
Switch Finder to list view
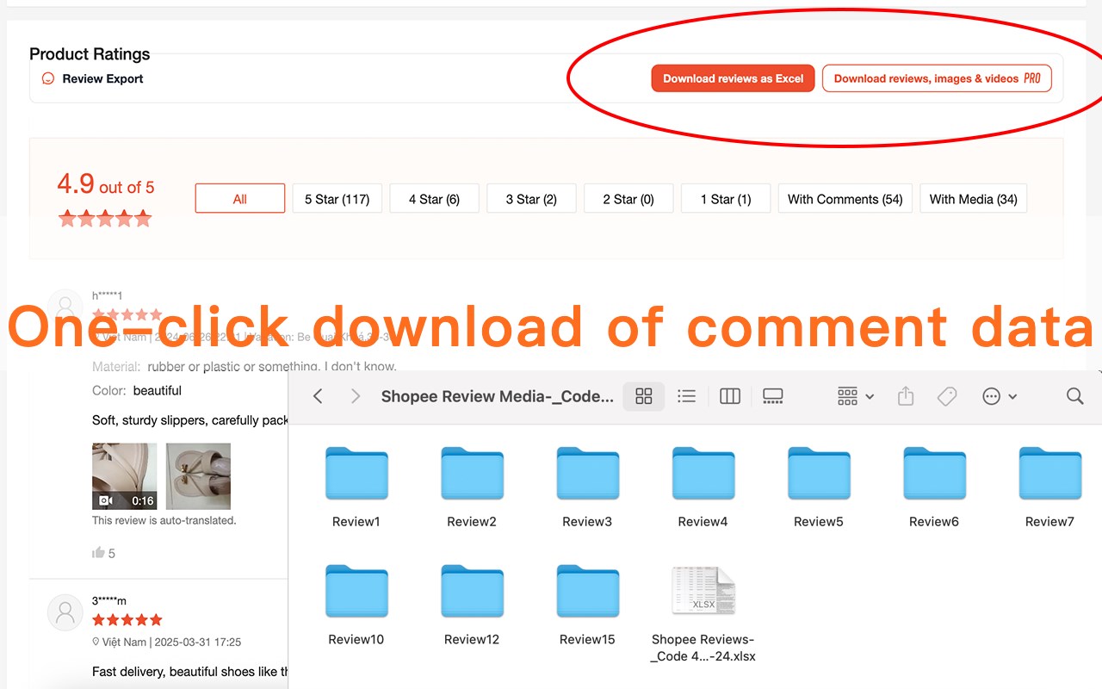[x=686, y=395]
